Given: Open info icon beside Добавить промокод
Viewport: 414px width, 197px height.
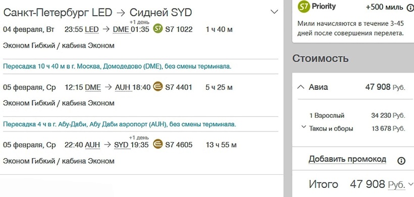Looking at the screenshot, I should [x=401, y=161].
